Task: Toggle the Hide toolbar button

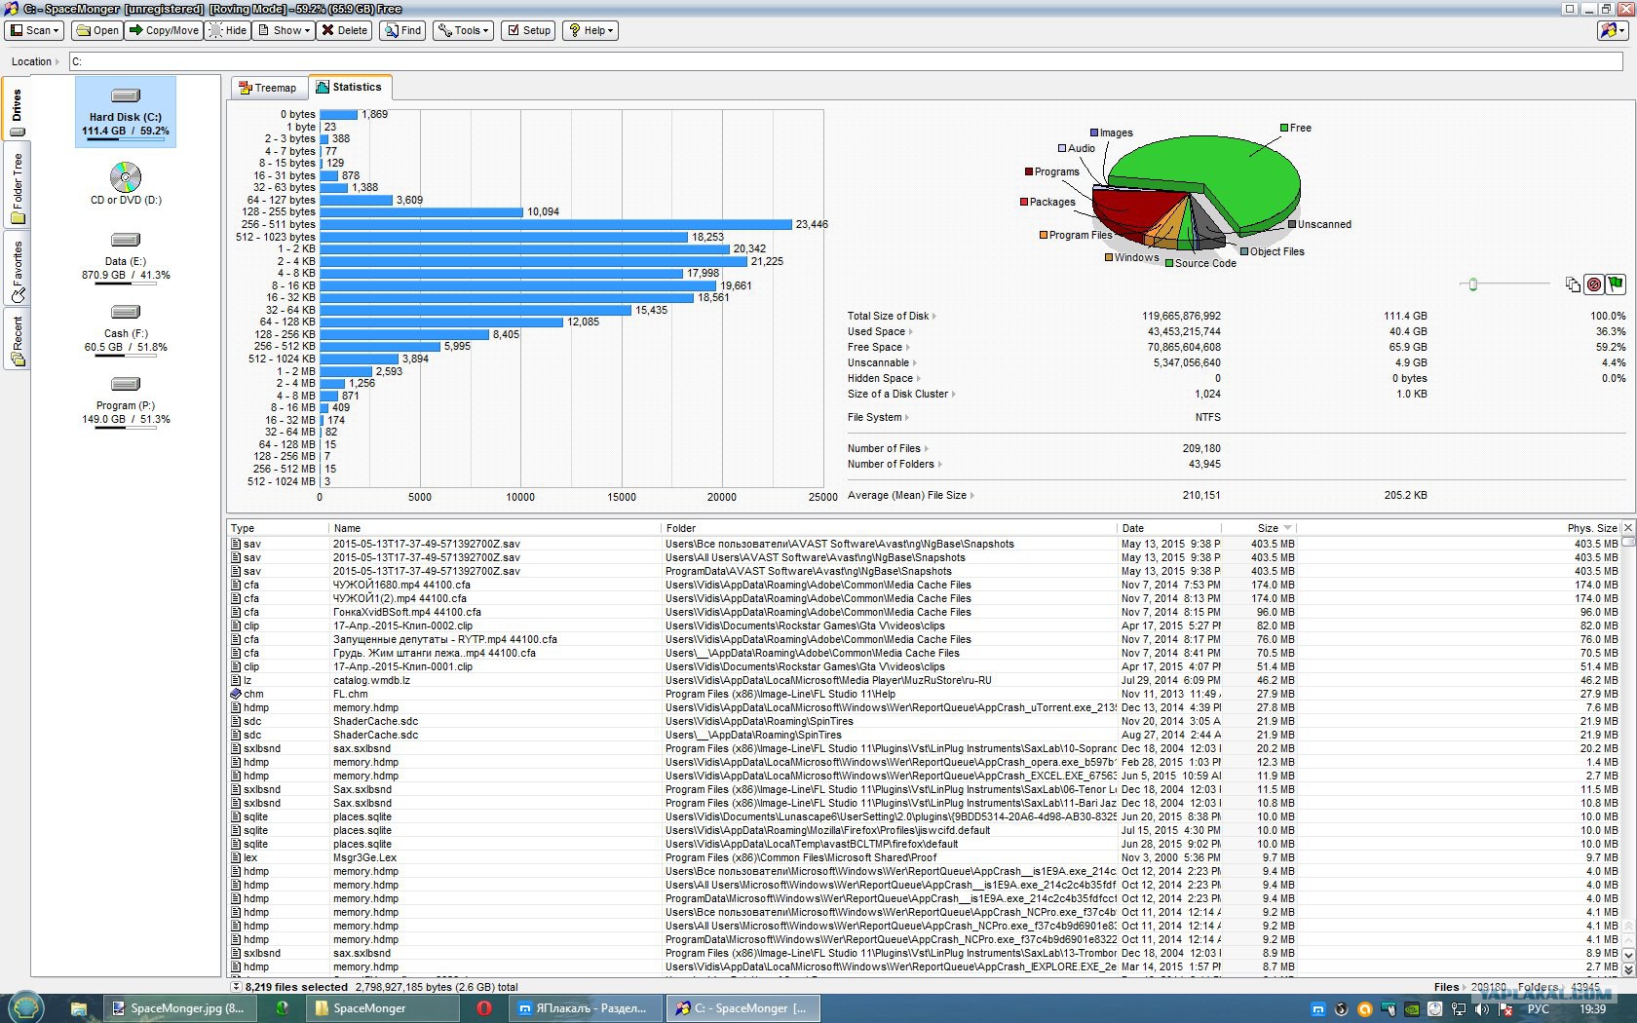Action: tap(228, 30)
